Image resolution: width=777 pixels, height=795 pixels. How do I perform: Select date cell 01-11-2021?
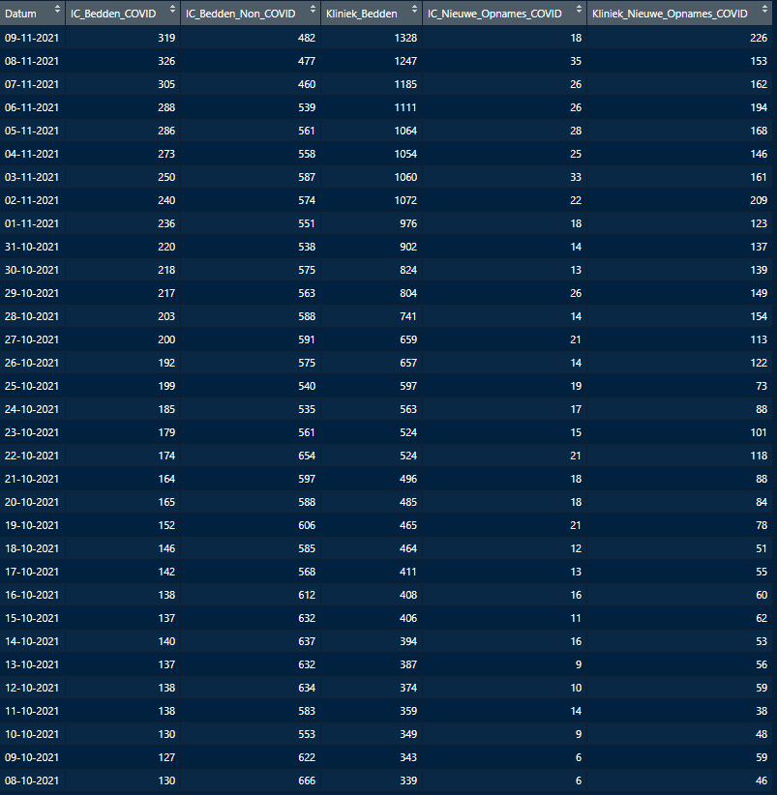pyautogui.click(x=32, y=223)
